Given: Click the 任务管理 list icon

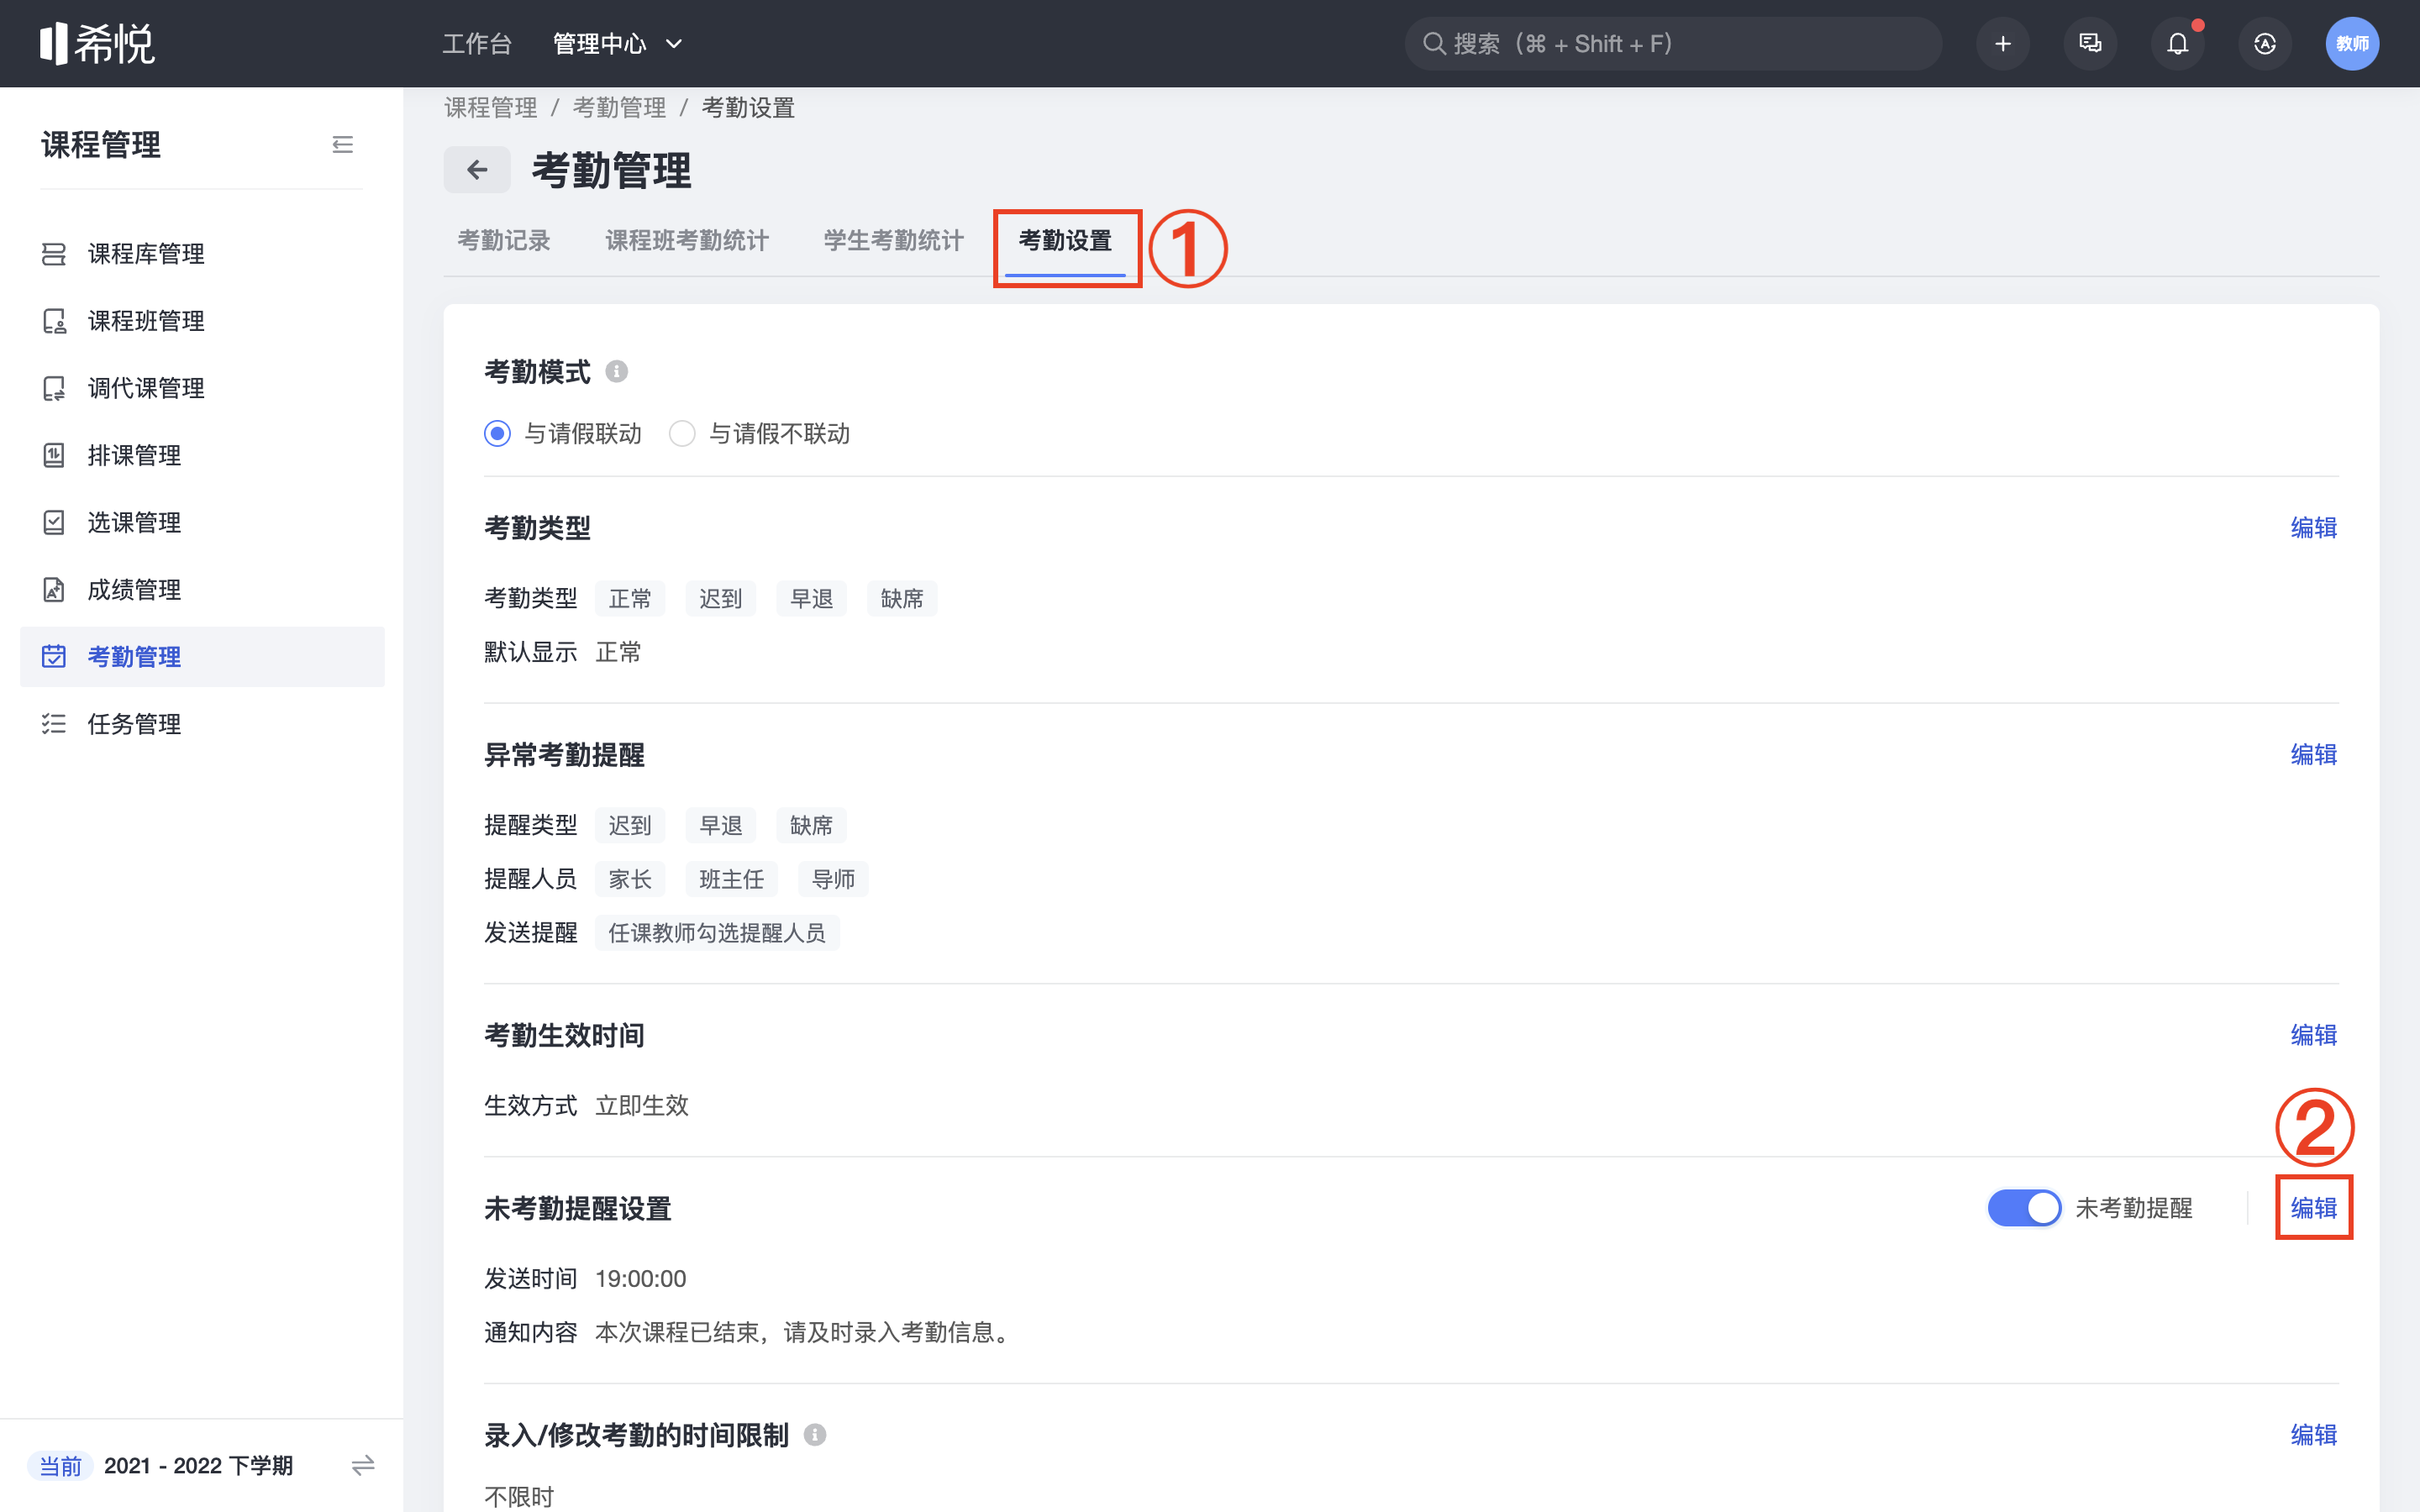Looking at the screenshot, I should [x=54, y=724].
